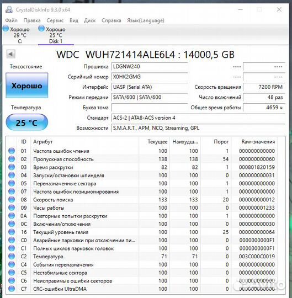The image size is (292, 298).
Task: Open the Сервис menu
Action: coord(55,20)
